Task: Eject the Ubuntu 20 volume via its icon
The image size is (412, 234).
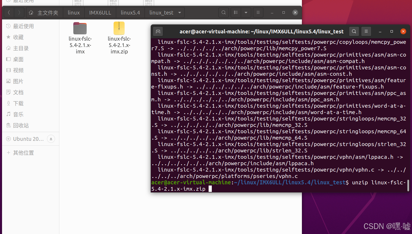Action: click(51, 139)
